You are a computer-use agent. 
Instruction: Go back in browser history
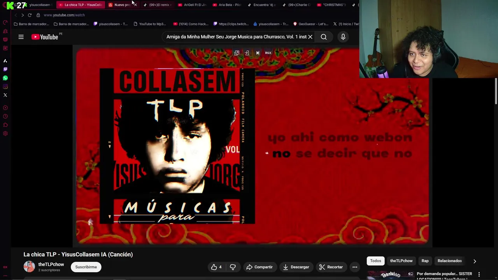tap(16, 15)
